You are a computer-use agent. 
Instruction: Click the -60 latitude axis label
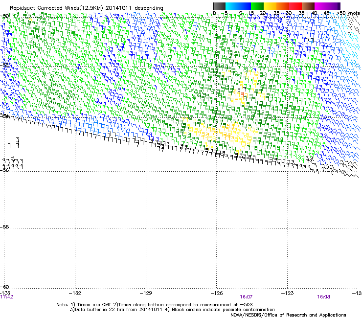pos(4,287)
